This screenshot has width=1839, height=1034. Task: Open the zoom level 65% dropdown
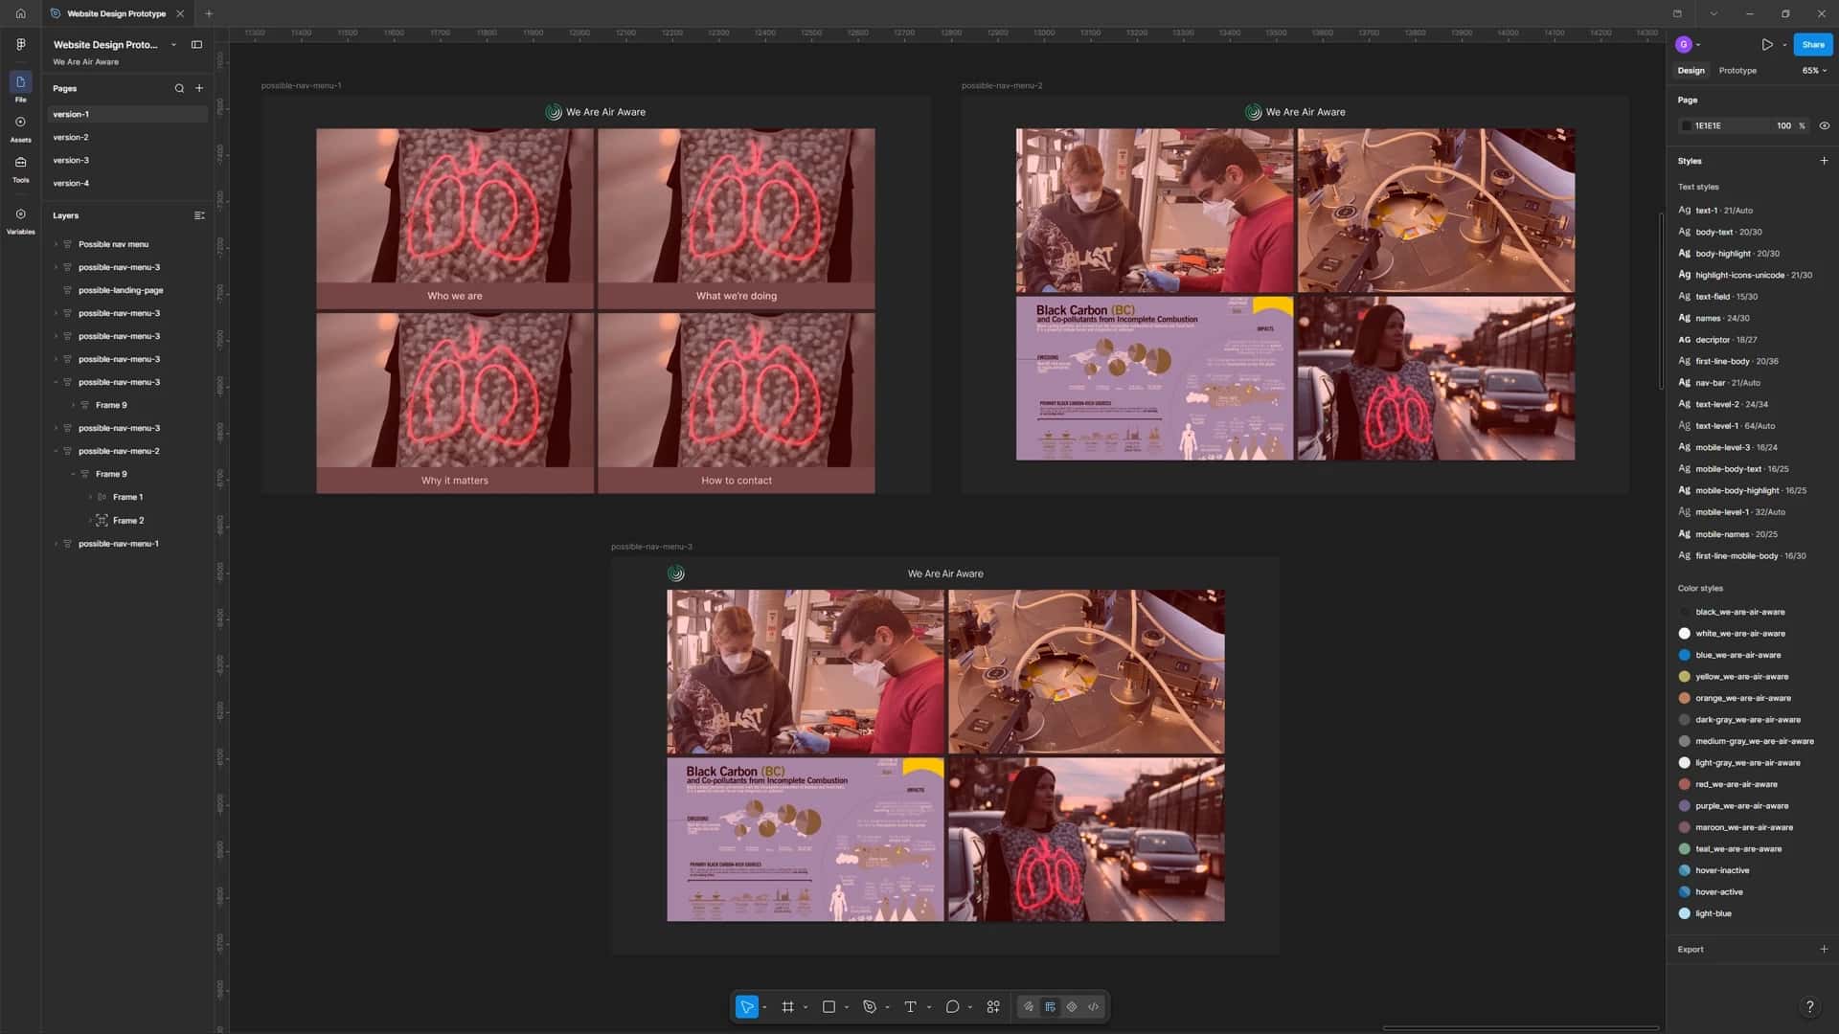click(x=1814, y=70)
